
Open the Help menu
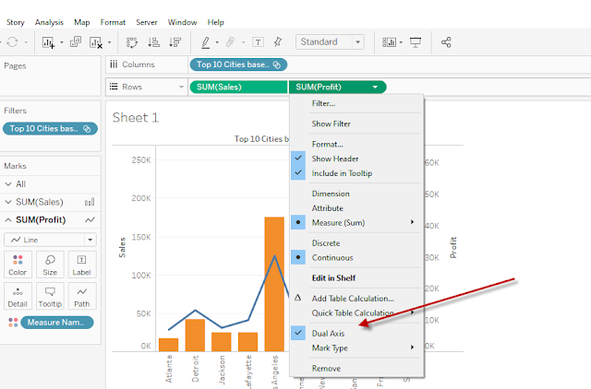[x=215, y=22]
